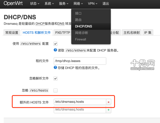Click the filled 额外的 HOSTS 文件 field
Image resolution: width=160 pixels, height=123 pixels.
pos(80,102)
